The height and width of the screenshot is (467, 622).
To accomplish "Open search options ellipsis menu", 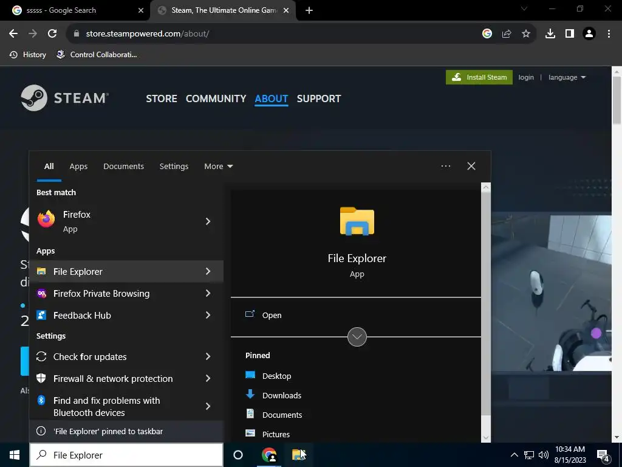I will (446, 166).
